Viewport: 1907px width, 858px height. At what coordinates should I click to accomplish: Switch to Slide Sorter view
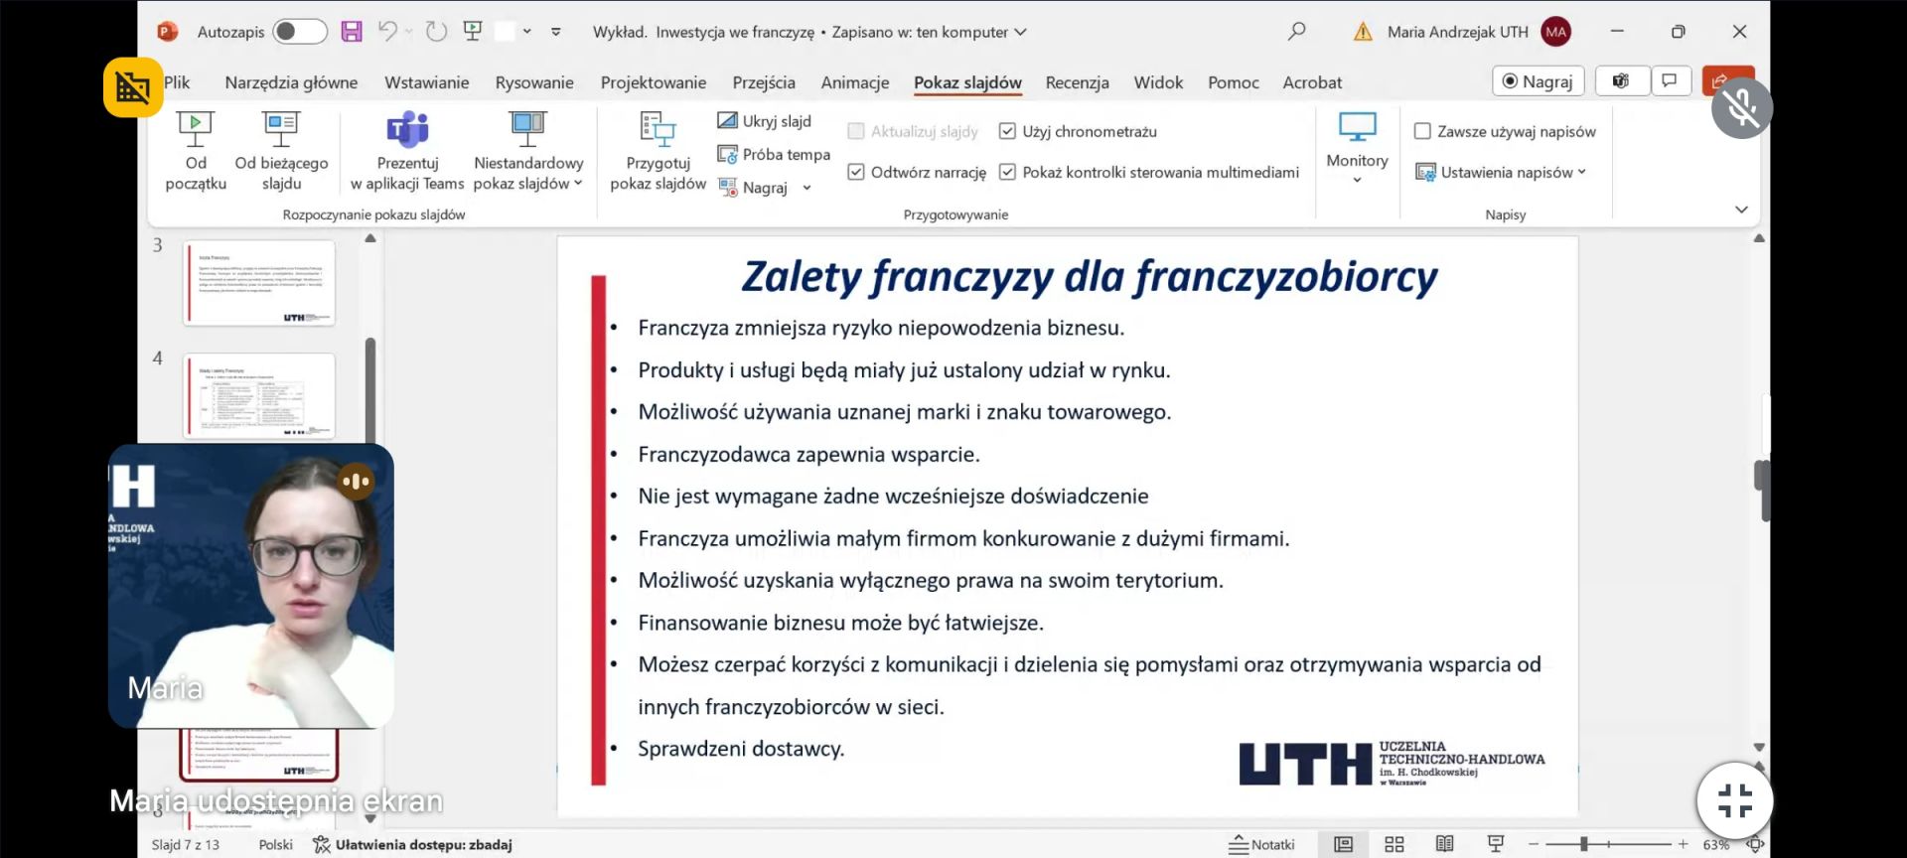(1394, 844)
